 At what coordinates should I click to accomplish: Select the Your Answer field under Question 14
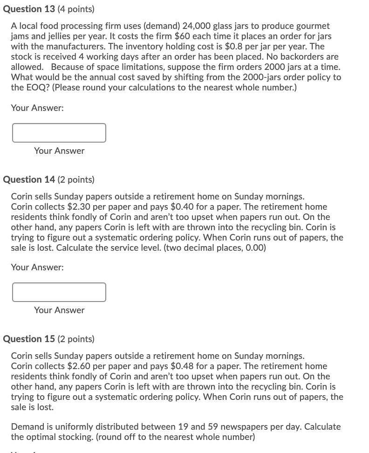coord(59,292)
